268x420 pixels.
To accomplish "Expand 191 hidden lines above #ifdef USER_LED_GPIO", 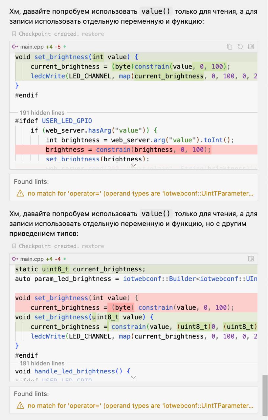I will point(42,113).
